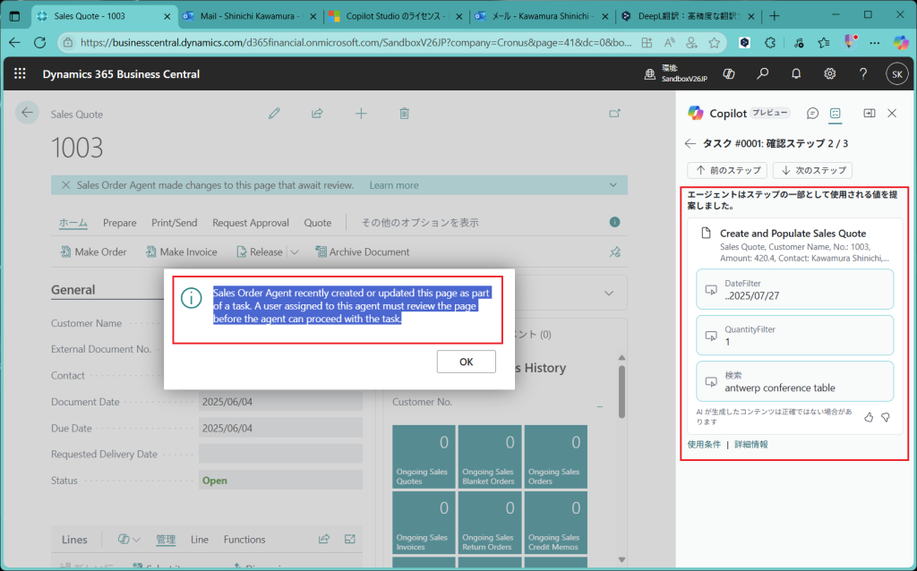Open the Request Approval menu
The width and height of the screenshot is (917, 571).
coord(251,222)
